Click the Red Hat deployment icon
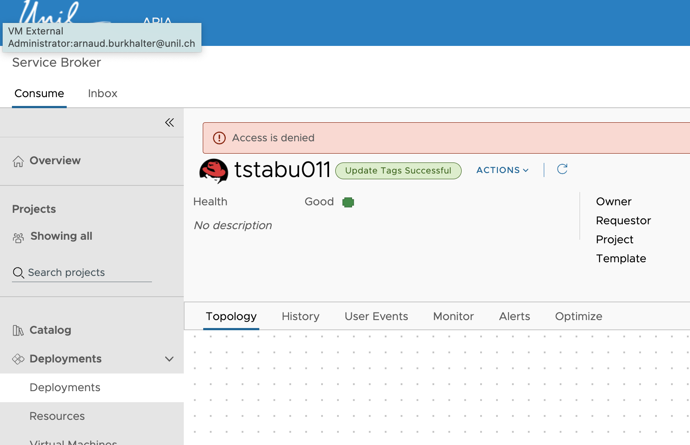Viewport: 690px width, 445px height. coord(214,171)
